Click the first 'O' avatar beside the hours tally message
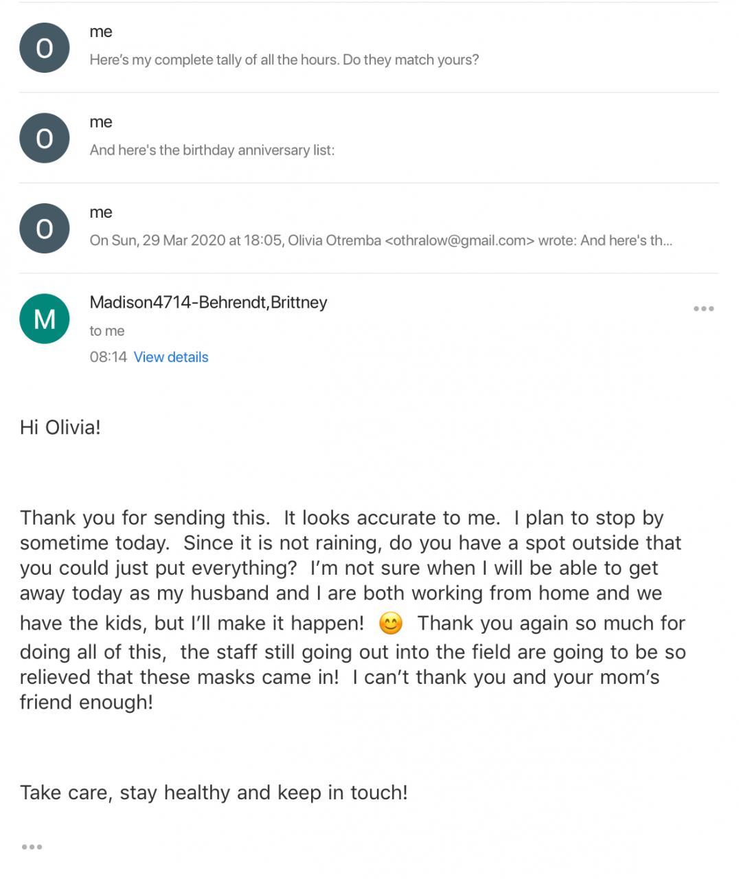 (x=45, y=48)
